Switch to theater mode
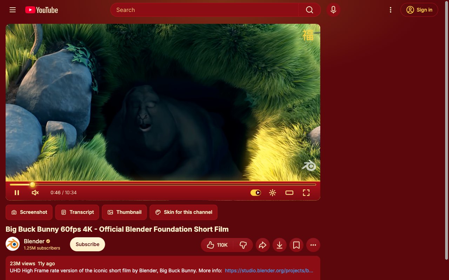This screenshot has height=280, width=449. pyautogui.click(x=289, y=192)
